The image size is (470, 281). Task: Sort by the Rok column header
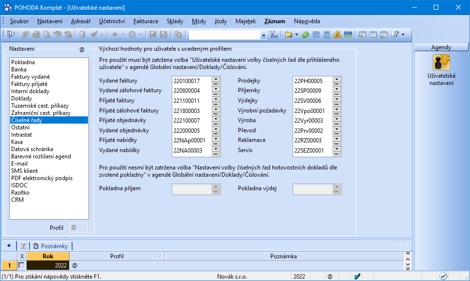[48, 256]
